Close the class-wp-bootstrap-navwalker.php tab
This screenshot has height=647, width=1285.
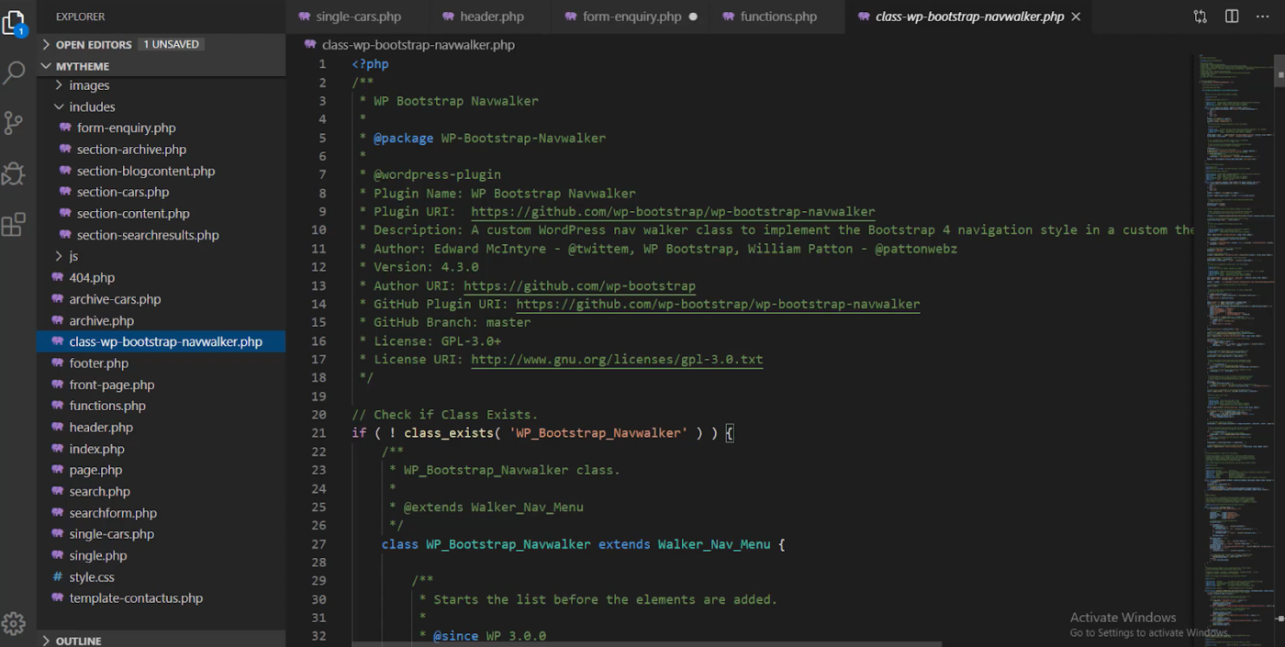[x=1075, y=16]
